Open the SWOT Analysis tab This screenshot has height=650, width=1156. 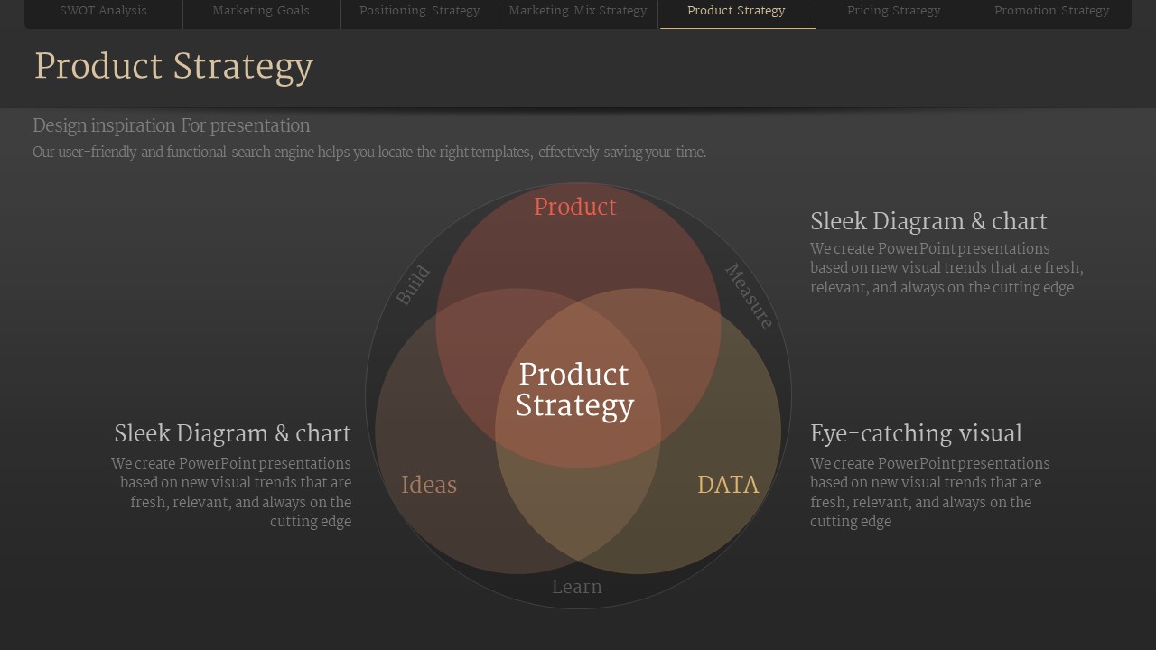(x=103, y=11)
